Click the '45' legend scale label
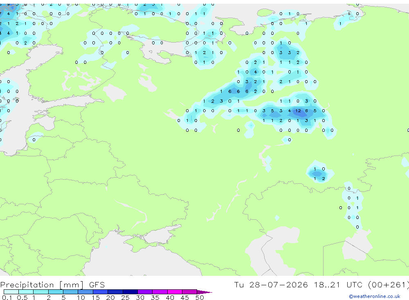409x300 pixels. point(185,298)
